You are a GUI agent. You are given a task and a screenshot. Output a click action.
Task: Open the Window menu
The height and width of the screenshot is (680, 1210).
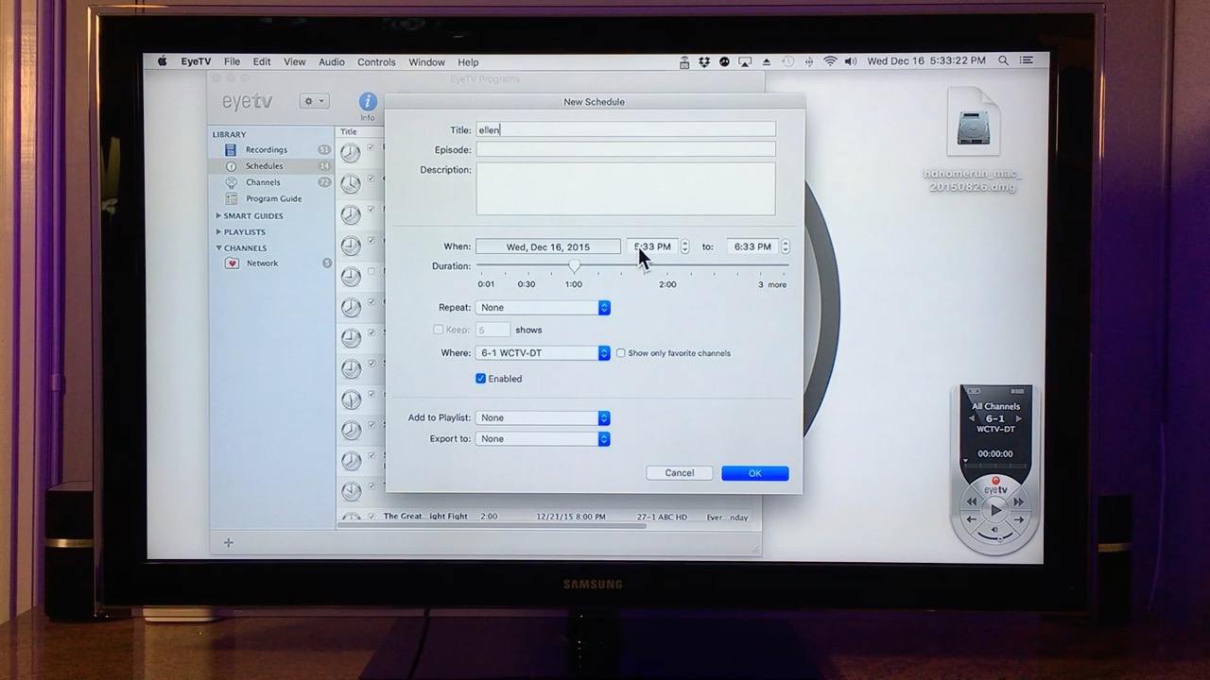(x=426, y=61)
